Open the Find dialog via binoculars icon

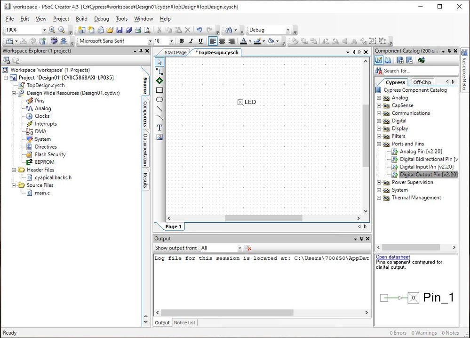[x=229, y=29]
